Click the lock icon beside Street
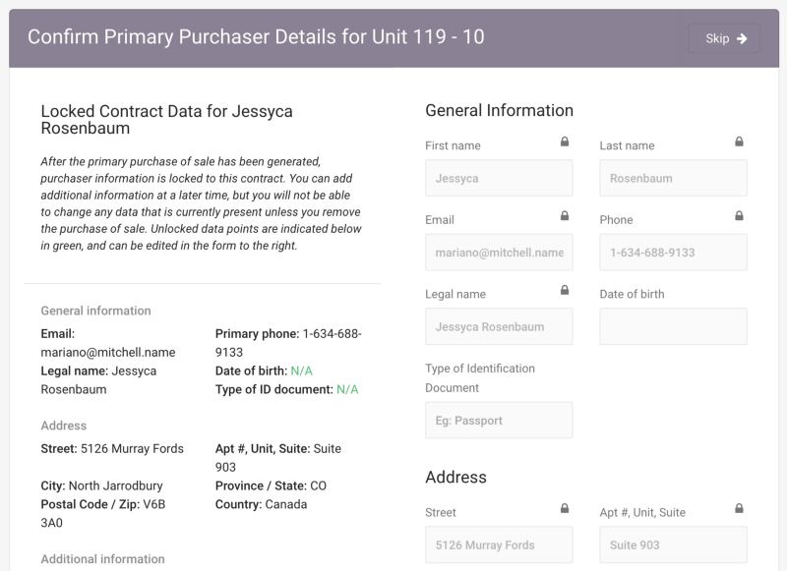The height and width of the screenshot is (571, 787). 565,509
